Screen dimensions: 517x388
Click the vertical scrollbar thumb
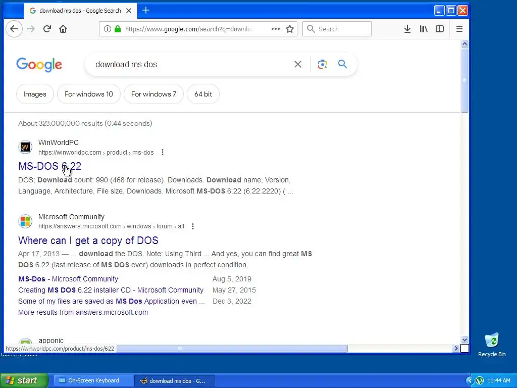464,80
